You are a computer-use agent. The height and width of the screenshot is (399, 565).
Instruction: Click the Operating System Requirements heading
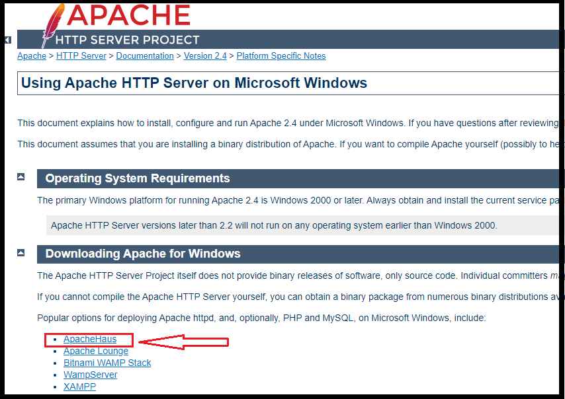coord(138,178)
